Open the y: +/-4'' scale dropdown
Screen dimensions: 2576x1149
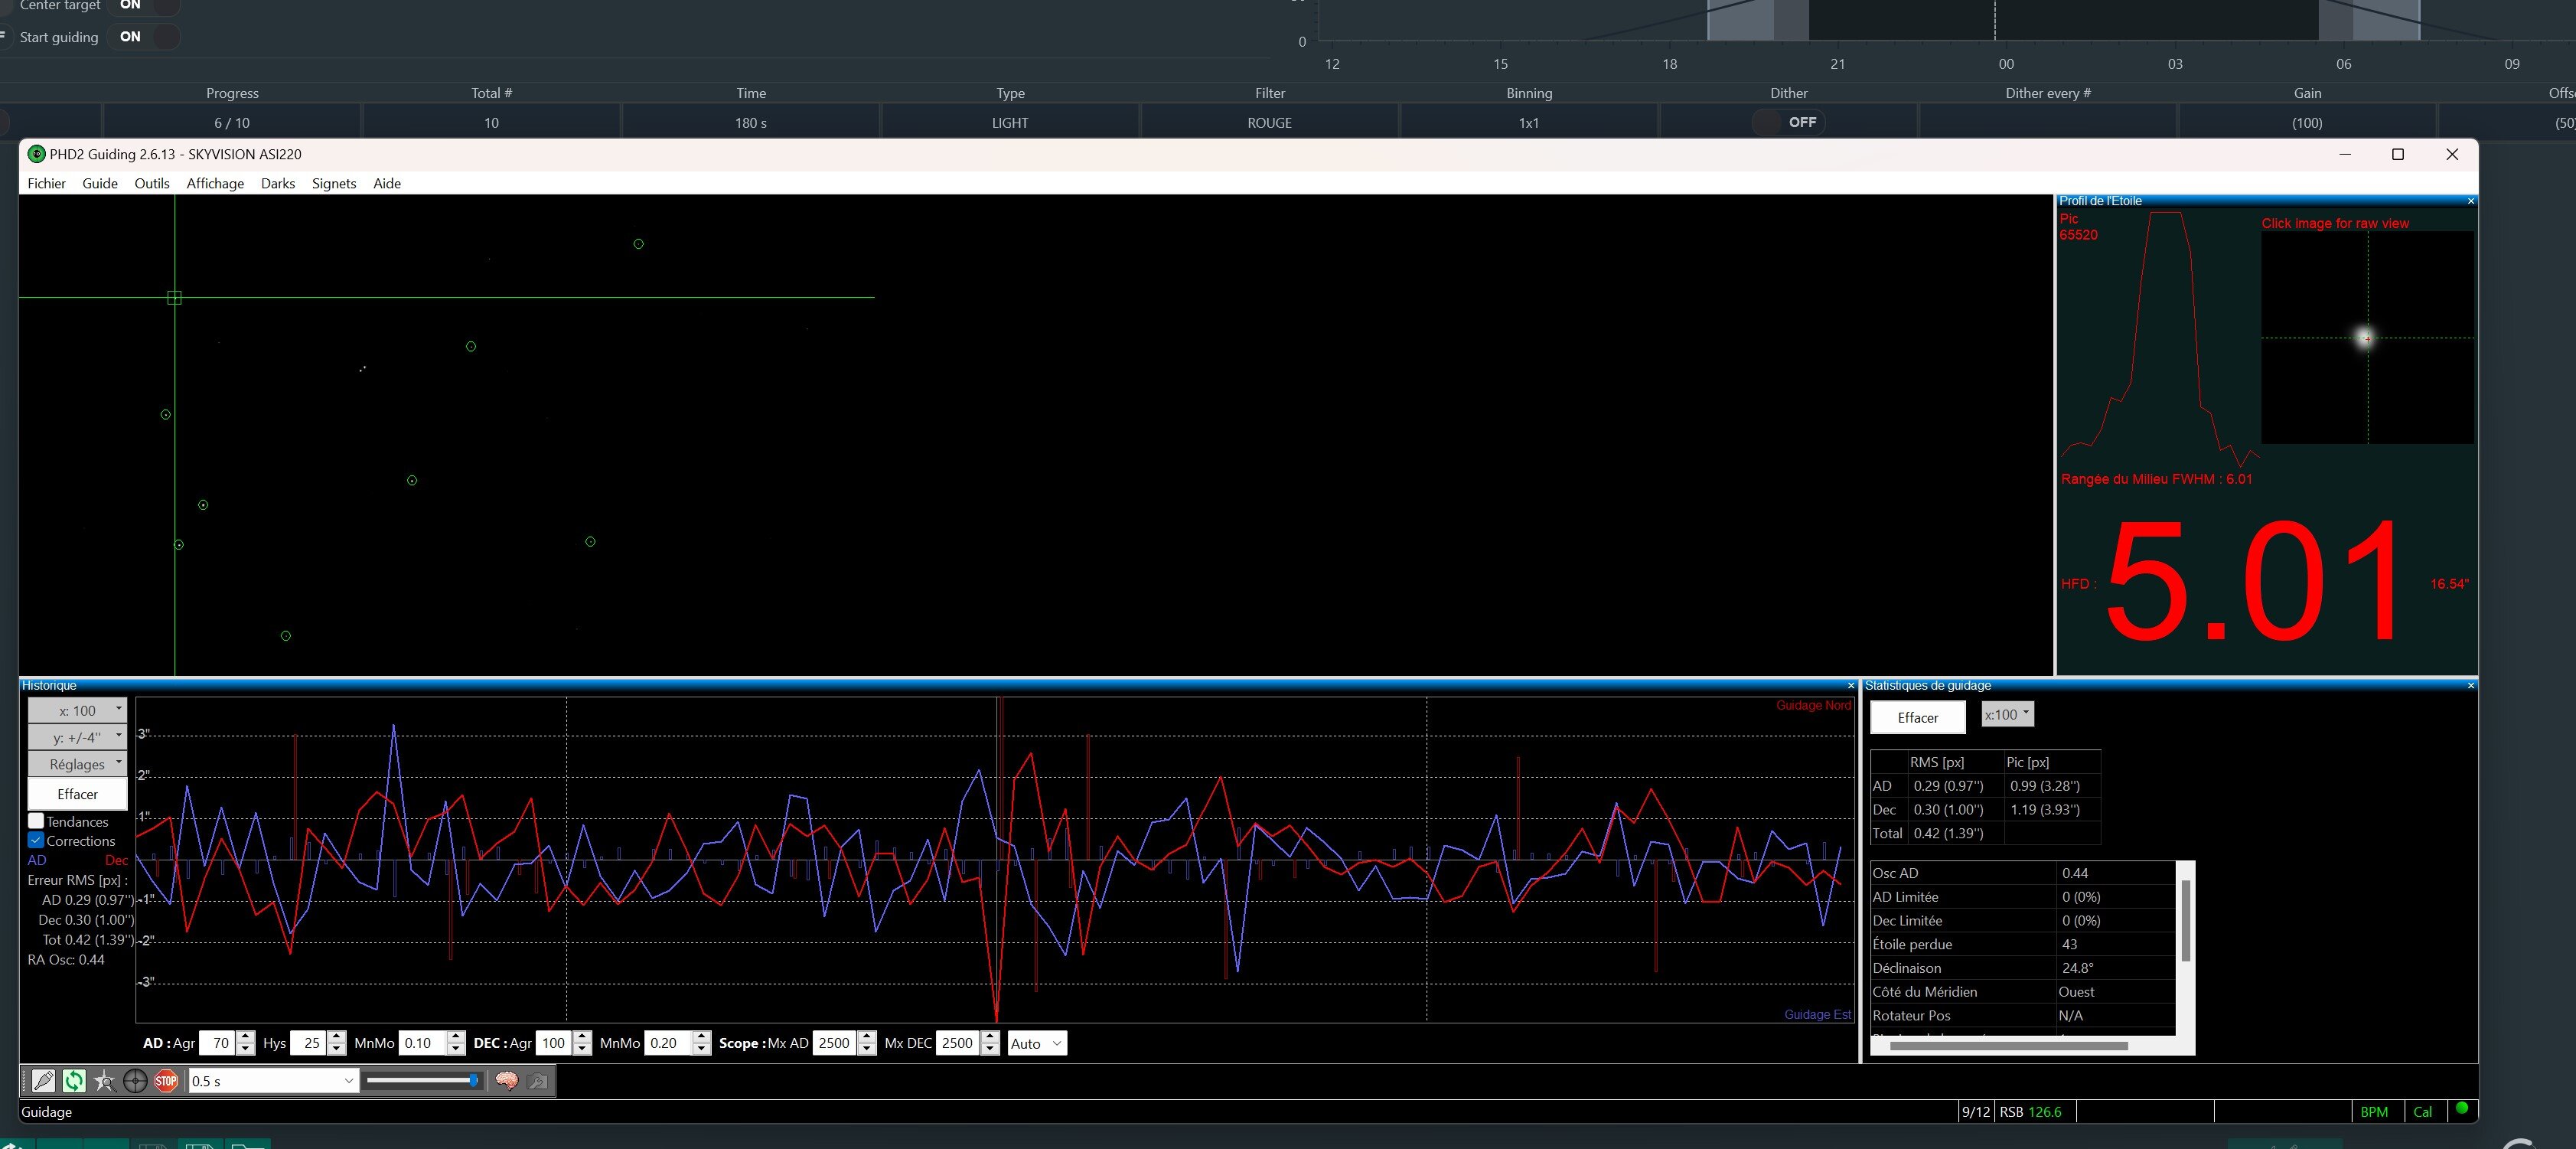pos(77,737)
